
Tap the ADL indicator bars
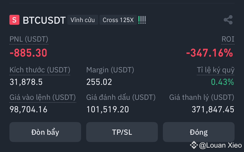click(x=142, y=20)
